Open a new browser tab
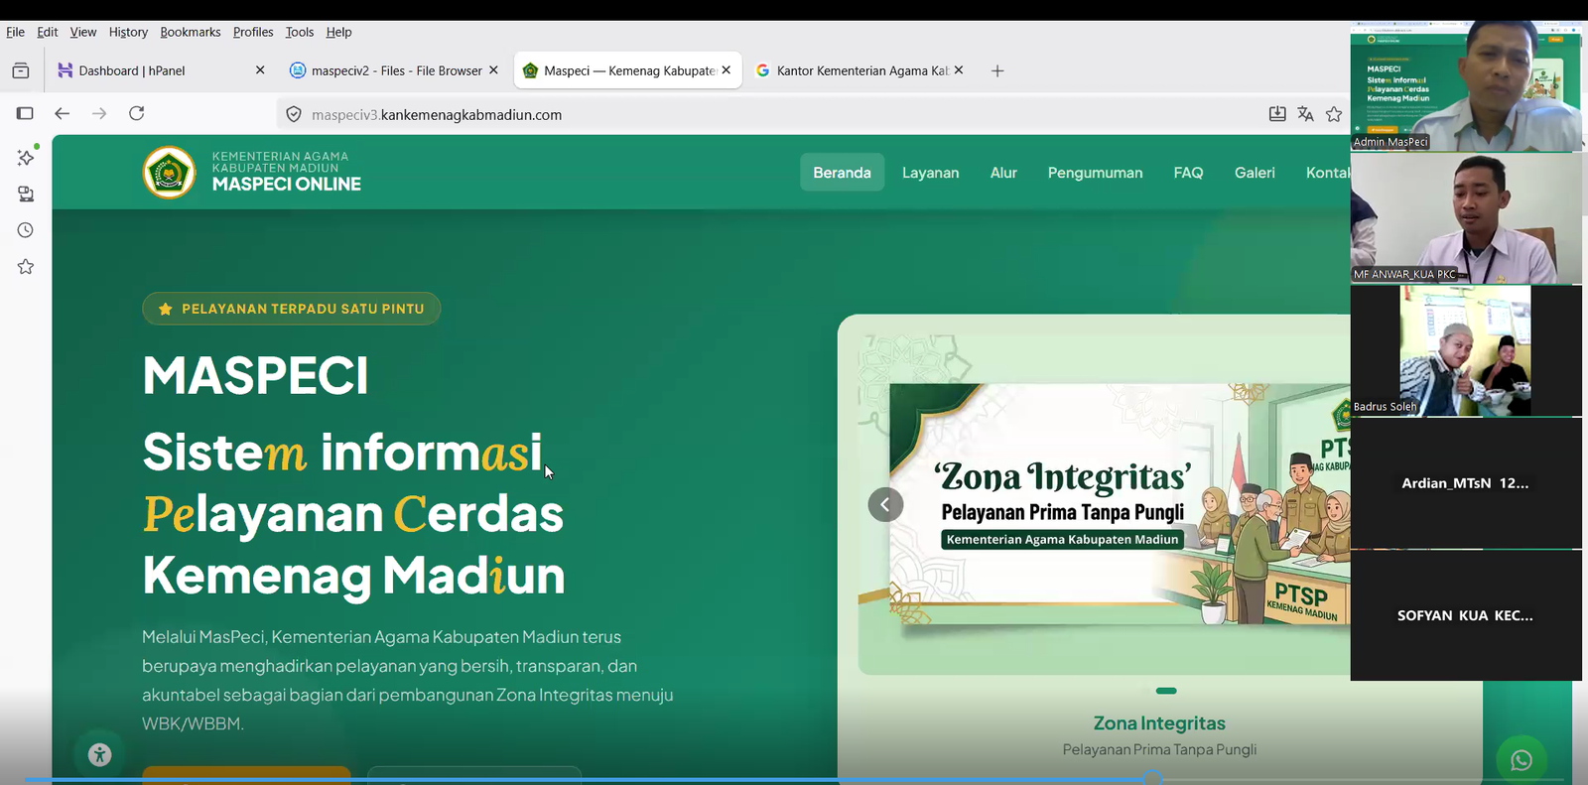The height and width of the screenshot is (785, 1588). (997, 70)
